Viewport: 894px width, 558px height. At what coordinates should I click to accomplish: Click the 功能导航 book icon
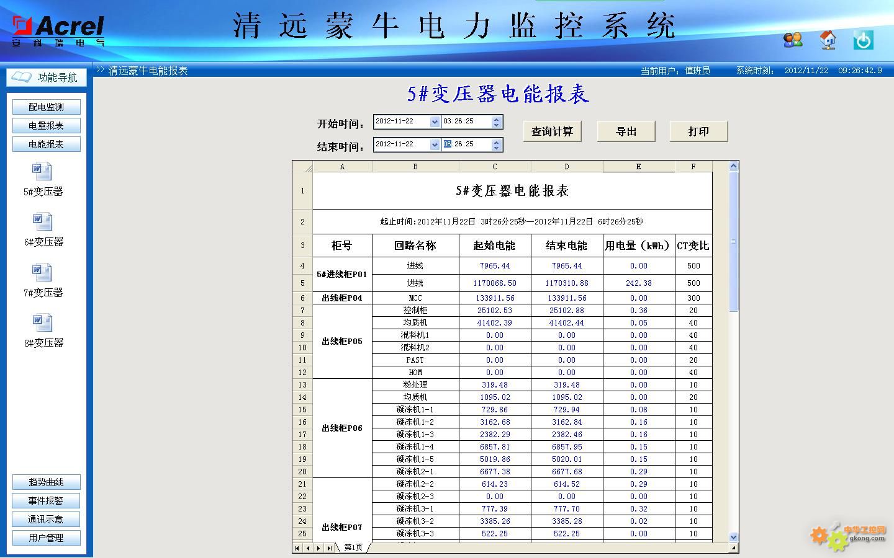22,77
